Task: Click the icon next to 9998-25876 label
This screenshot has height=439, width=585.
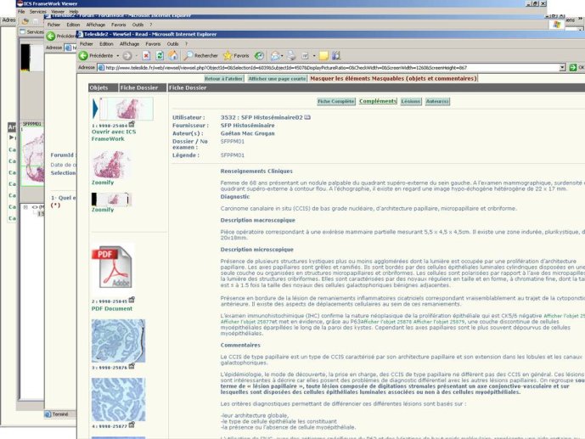Action: coord(132,366)
